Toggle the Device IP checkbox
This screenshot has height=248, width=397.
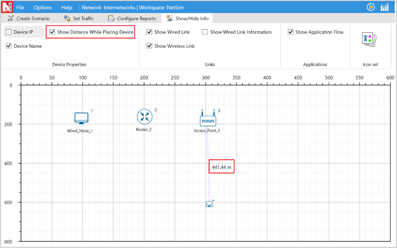tap(9, 32)
